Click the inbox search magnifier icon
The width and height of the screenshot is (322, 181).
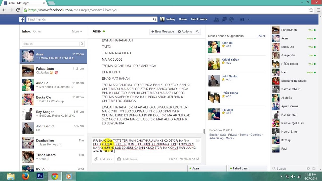click(82, 44)
